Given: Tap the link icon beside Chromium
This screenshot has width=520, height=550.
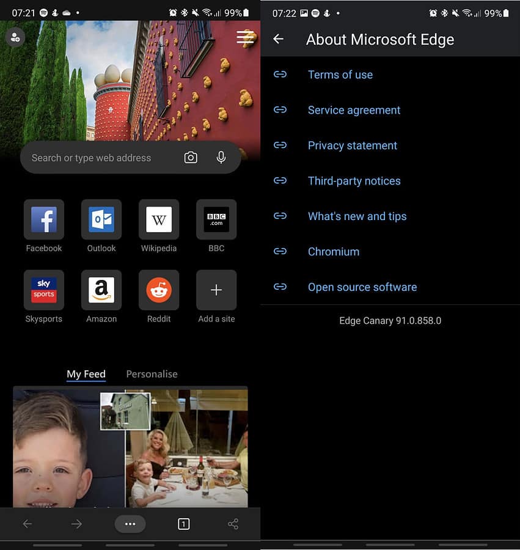Looking at the screenshot, I should pyautogui.click(x=280, y=252).
